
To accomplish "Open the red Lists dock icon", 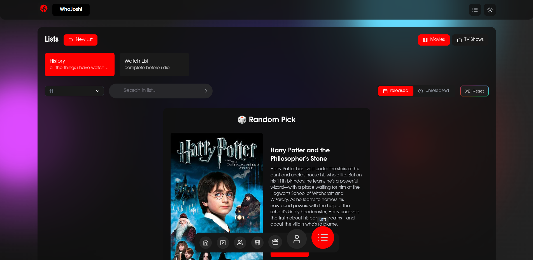I will pyautogui.click(x=323, y=238).
